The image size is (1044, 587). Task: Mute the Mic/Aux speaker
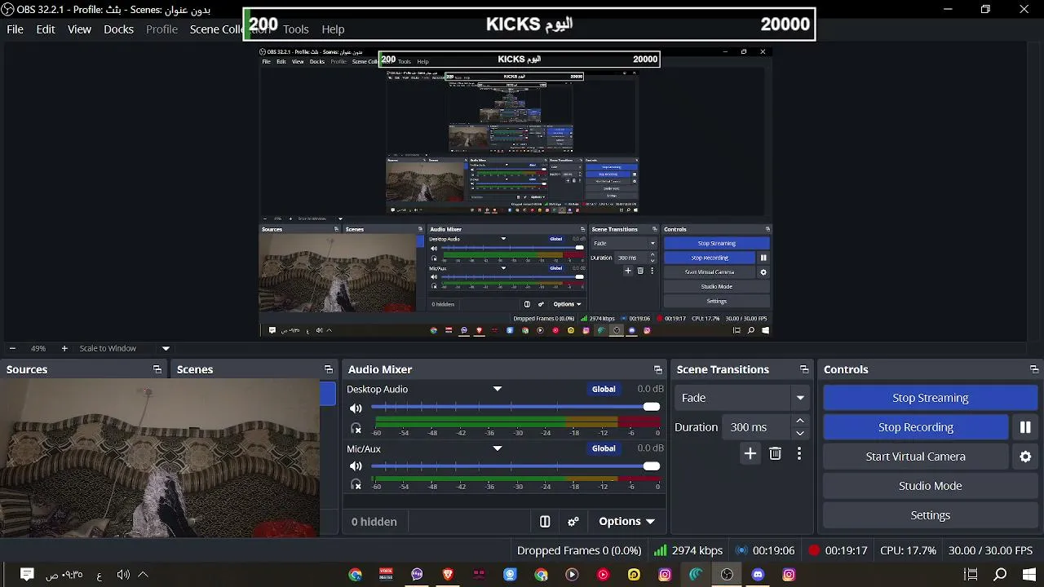tap(356, 466)
